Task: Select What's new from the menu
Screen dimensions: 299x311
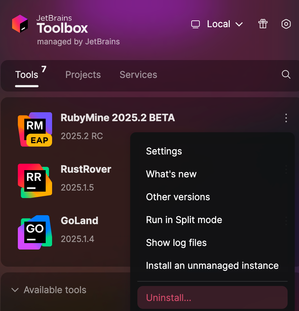Action: (171, 174)
